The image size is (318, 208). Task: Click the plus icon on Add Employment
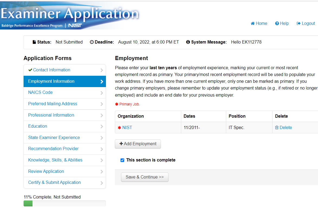(x=121, y=144)
